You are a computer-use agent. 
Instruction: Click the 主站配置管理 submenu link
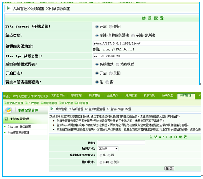pyautogui.click(x=15, y=103)
